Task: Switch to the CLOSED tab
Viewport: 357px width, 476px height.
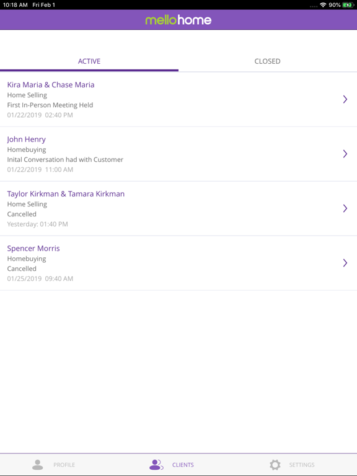Action: coord(268,61)
